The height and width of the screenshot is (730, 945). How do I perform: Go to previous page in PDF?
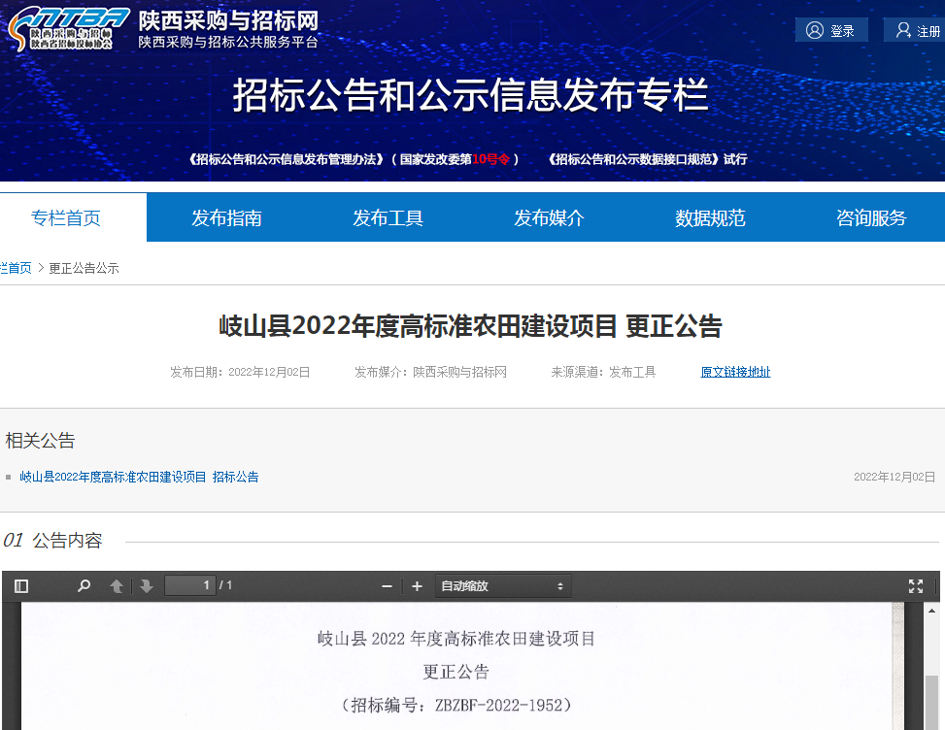[117, 586]
